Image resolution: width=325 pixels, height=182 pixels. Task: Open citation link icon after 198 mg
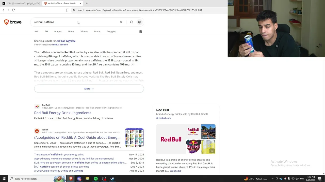pos(133,64)
